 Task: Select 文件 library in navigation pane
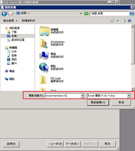click(x=14, y=52)
